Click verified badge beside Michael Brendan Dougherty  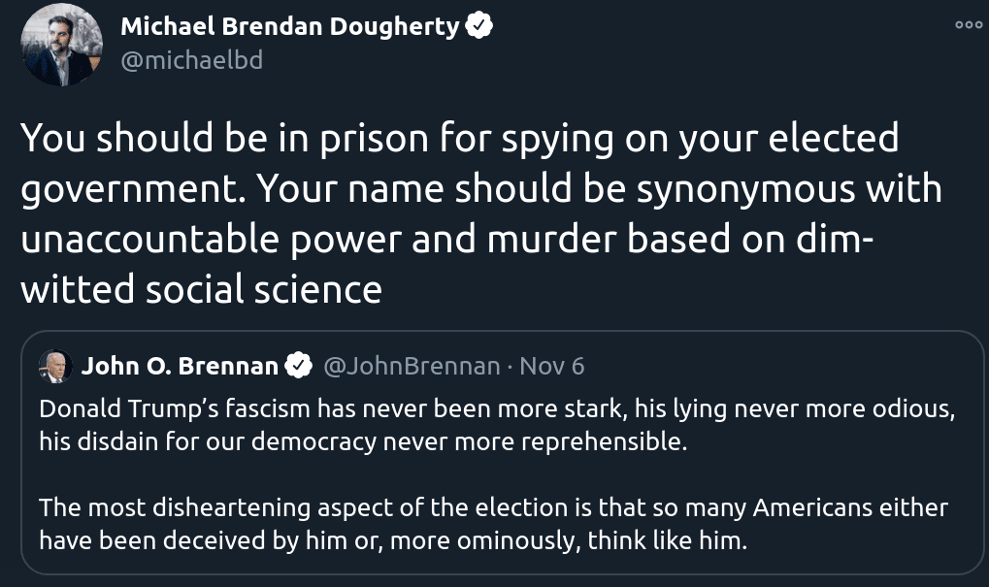coord(480,27)
